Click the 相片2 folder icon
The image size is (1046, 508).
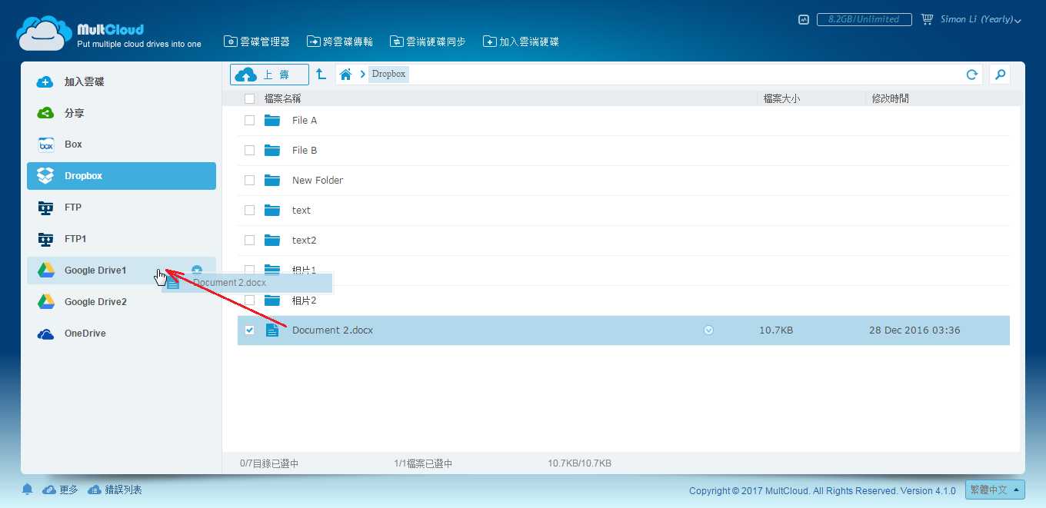point(272,300)
